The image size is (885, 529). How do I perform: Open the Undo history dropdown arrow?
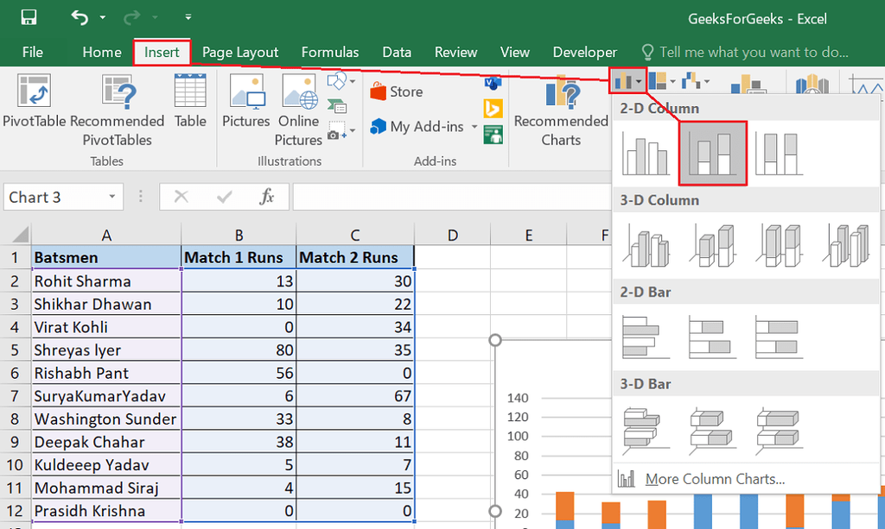click(x=102, y=17)
